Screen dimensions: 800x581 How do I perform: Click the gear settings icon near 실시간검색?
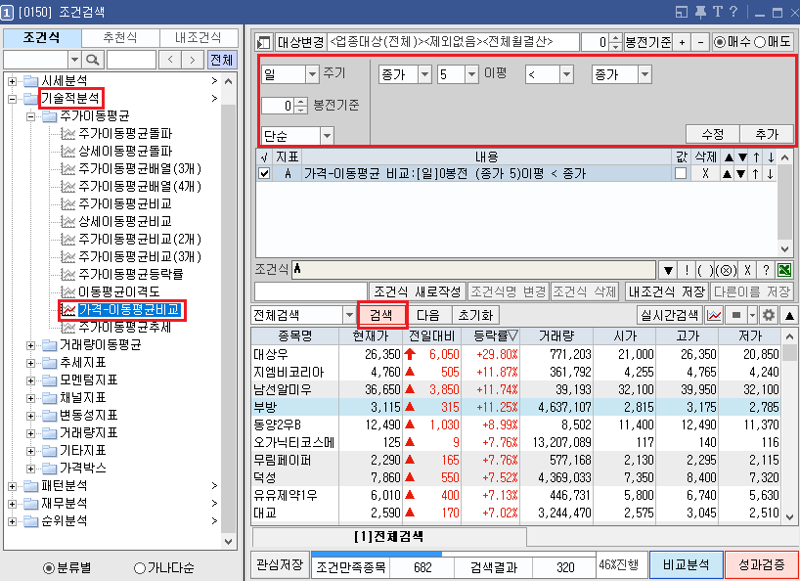tap(769, 315)
